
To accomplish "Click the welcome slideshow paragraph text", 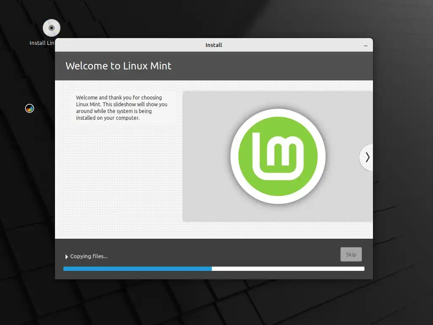I will point(122,108).
